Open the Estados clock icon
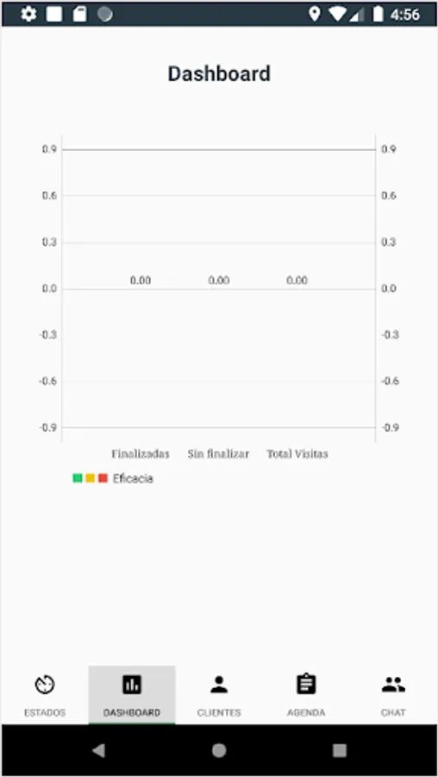This screenshot has height=777, width=438. tap(45, 685)
